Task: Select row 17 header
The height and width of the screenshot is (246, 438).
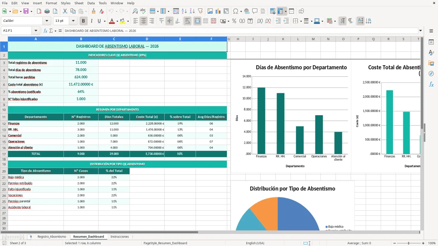Action: click(x=4, y=154)
